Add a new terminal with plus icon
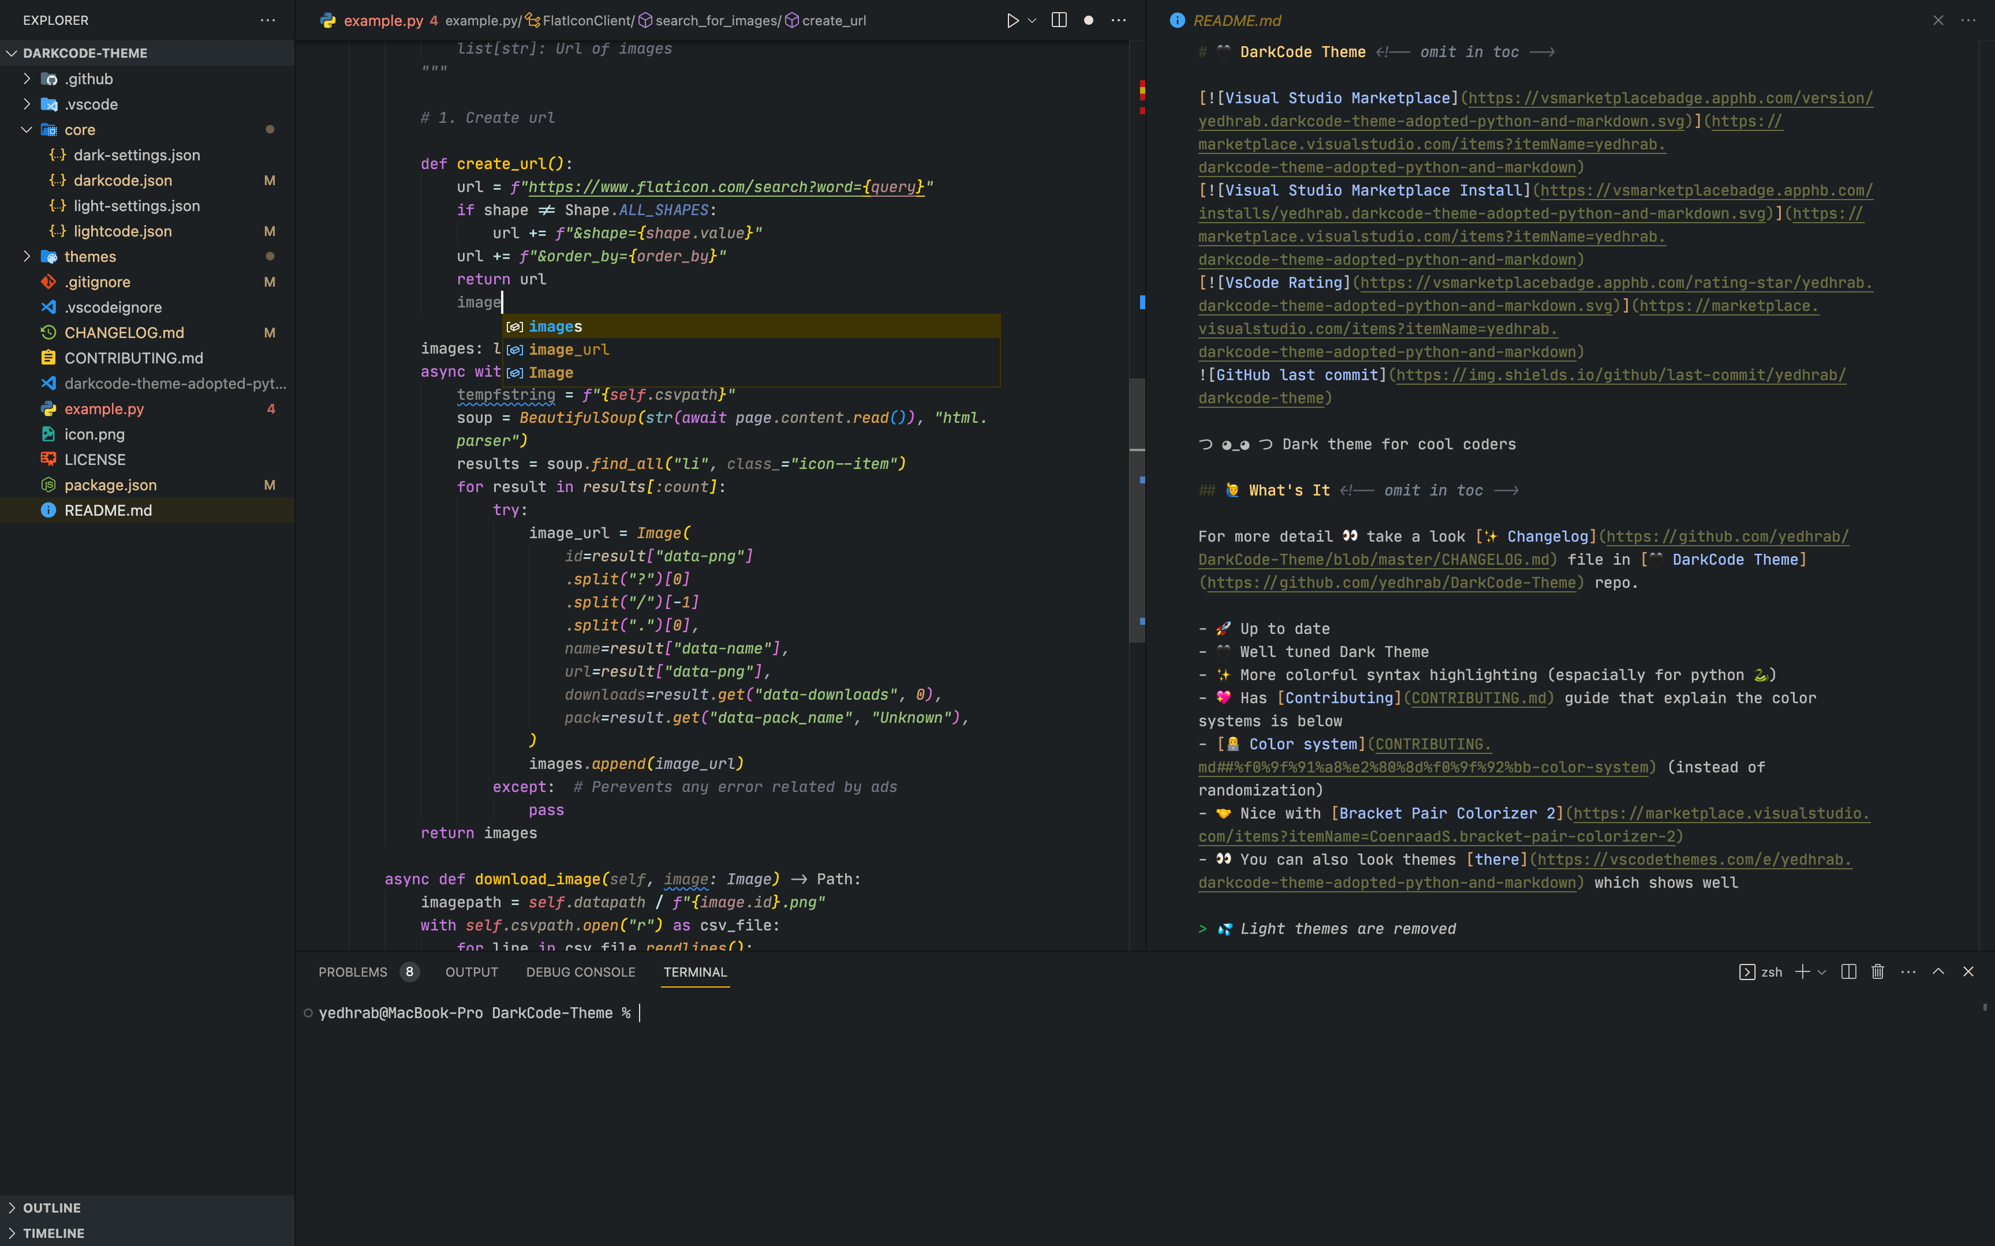 [x=1802, y=971]
